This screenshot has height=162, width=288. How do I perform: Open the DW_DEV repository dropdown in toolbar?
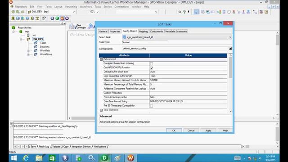74,12
